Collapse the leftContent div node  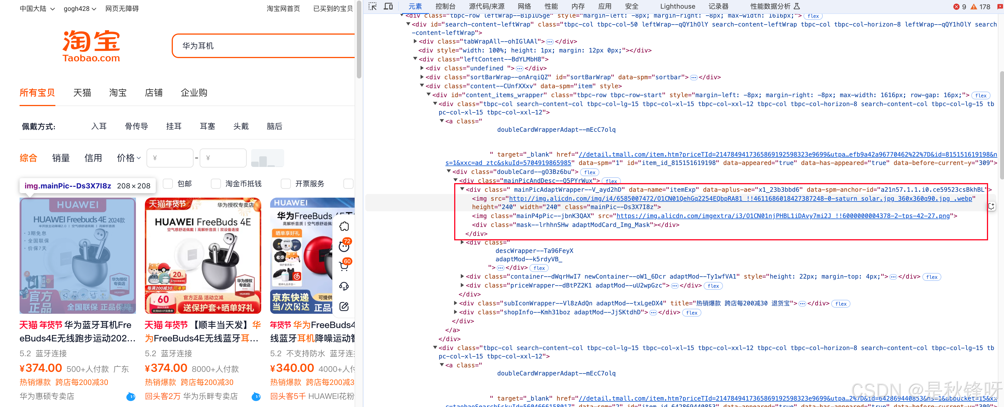click(x=416, y=59)
